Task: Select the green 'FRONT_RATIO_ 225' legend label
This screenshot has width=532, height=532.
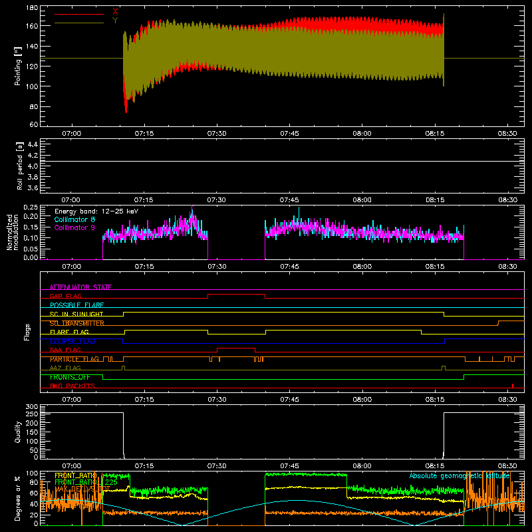Action: (86, 482)
